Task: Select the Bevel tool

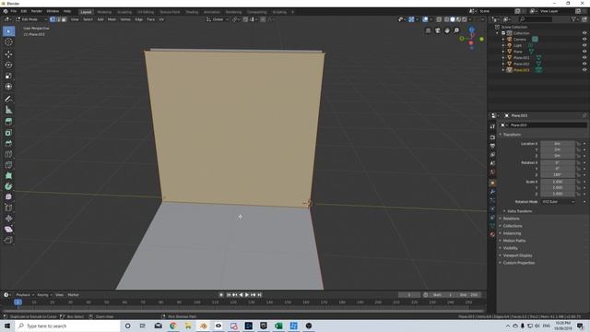Action: click(8, 144)
